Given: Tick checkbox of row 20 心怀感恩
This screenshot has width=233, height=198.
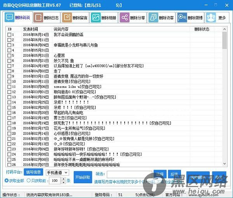Looking at the screenshot, I should tap(9, 134).
